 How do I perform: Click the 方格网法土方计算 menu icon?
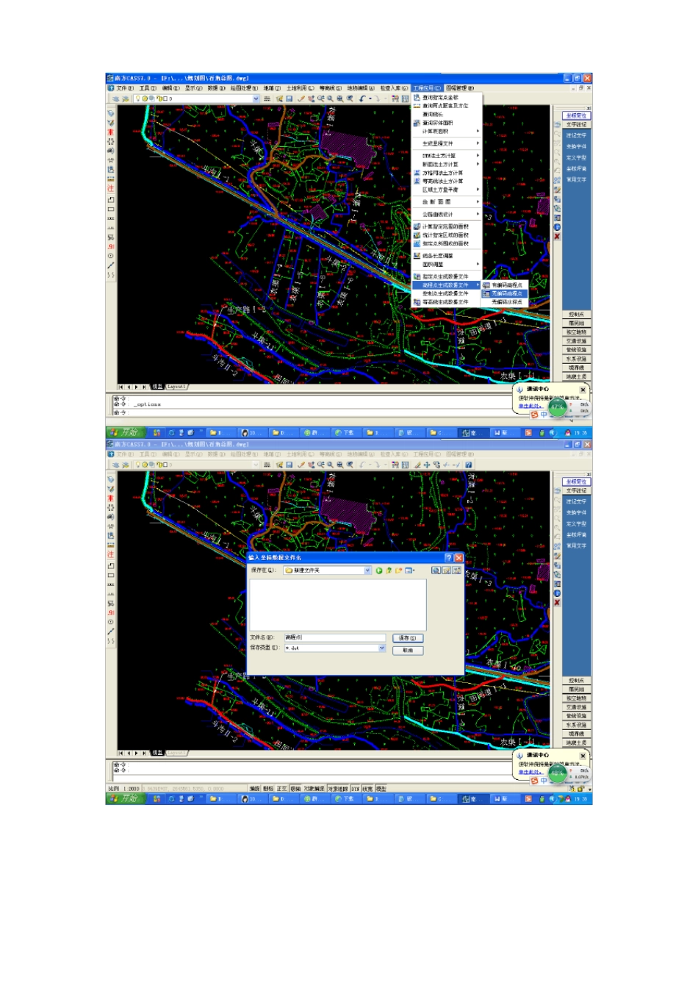pyautogui.click(x=417, y=173)
